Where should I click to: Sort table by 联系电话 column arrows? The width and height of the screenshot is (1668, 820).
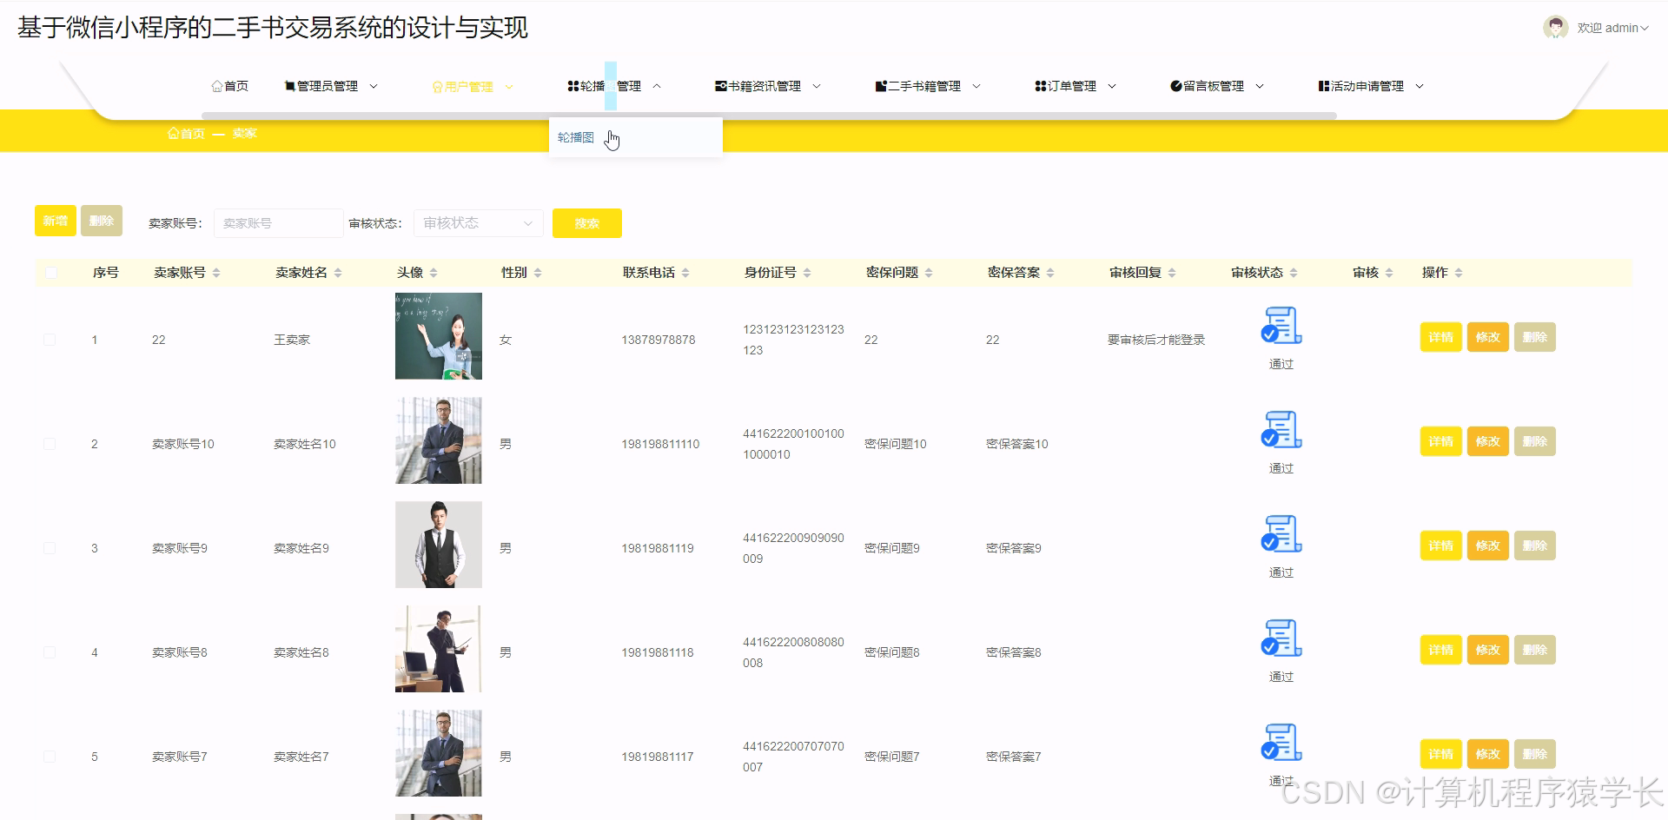pyautogui.click(x=685, y=272)
